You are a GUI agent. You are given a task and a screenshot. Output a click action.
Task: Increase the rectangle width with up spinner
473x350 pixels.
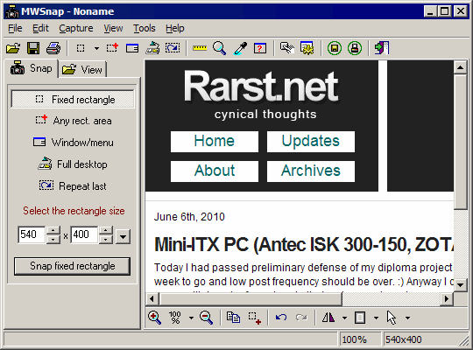click(53, 231)
